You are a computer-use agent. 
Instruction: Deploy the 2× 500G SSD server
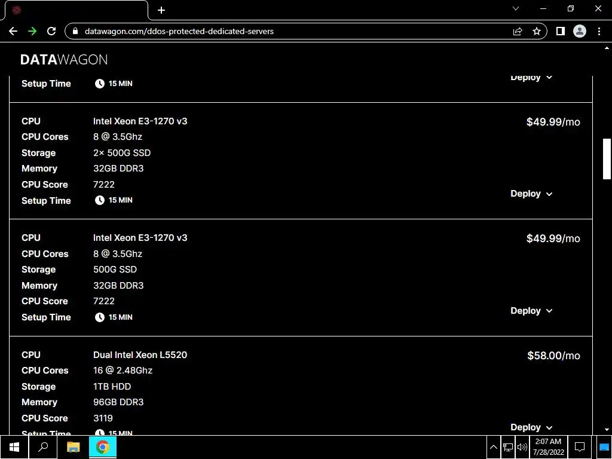[x=531, y=194]
